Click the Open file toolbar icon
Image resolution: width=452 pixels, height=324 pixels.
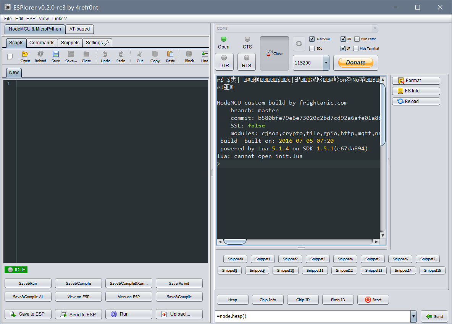[x=25, y=54]
